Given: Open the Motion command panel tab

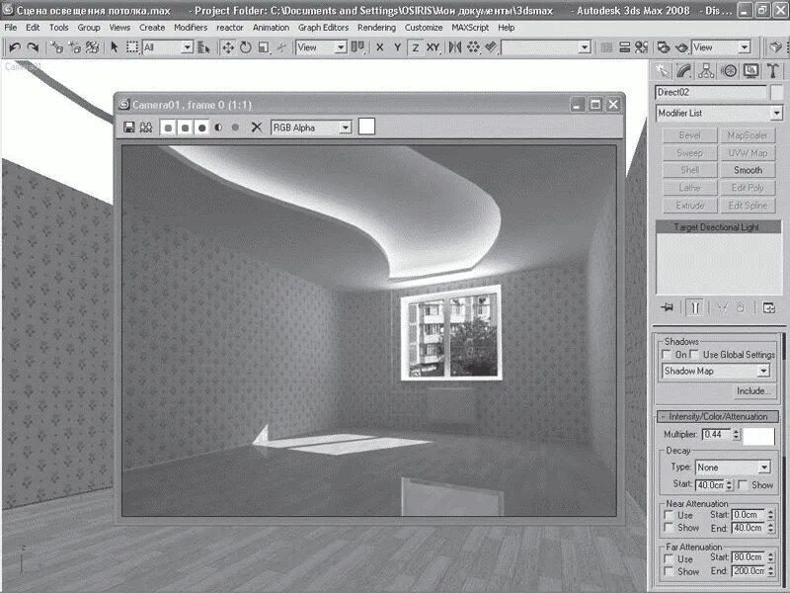Looking at the screenshot, I should 729,71.
